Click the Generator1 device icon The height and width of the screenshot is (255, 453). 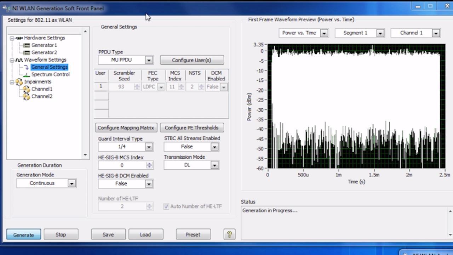click(27, 45)
